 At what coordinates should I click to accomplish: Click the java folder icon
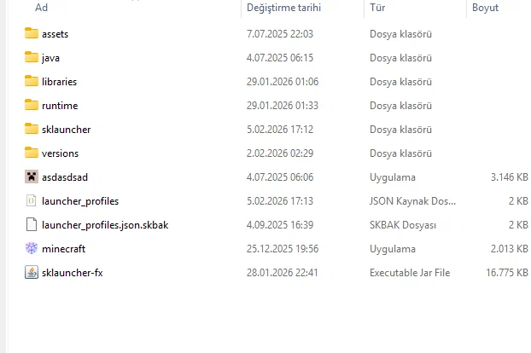click(x=32, y=57)
